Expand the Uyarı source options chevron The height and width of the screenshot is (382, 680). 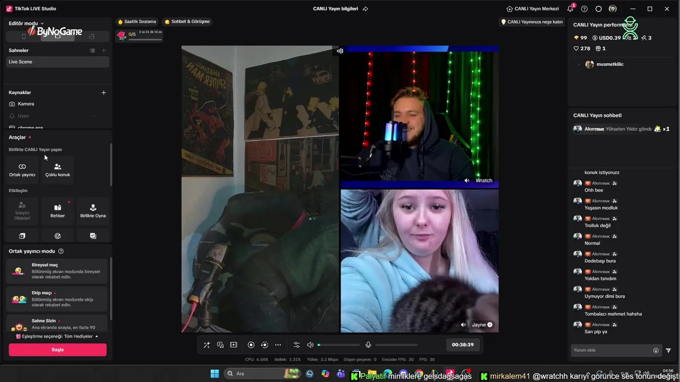pyautogui.click(x=93, y=116)
